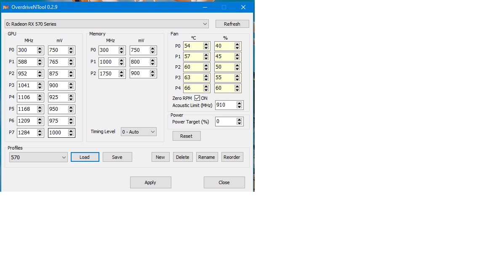Click the Memory P2 MHz field showing 1750
Screen dimensions: 485x273
(109, 74)
